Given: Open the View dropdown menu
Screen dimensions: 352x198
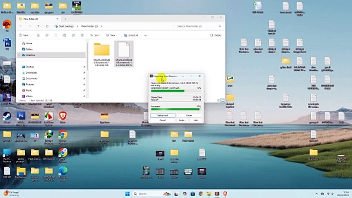Looking at the screenshot, I should click(112, 35).
